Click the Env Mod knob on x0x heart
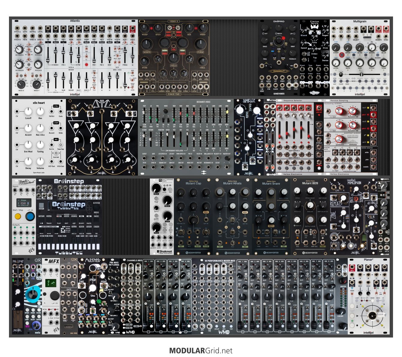This screenshot has width=402, height=357. [x=28, y=145]
